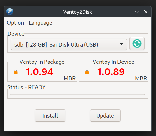Close the Ventoy2Disk window

coord(146,12)
